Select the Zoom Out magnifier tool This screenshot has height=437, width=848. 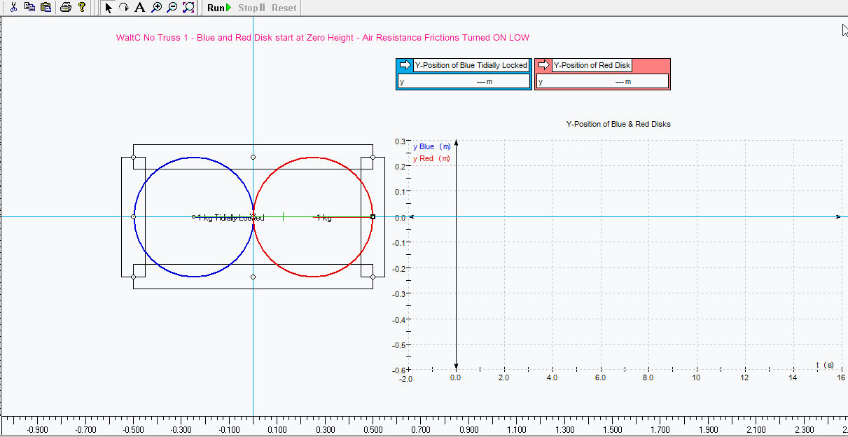(x=172, y=8)
